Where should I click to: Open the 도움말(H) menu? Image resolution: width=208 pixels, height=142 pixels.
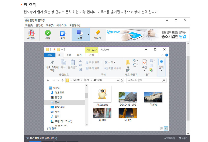(x=75, y=25)
